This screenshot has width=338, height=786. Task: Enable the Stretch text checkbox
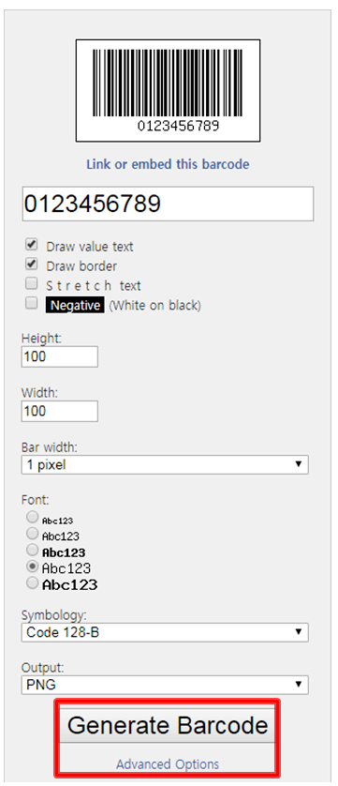[x=32, y=283]
